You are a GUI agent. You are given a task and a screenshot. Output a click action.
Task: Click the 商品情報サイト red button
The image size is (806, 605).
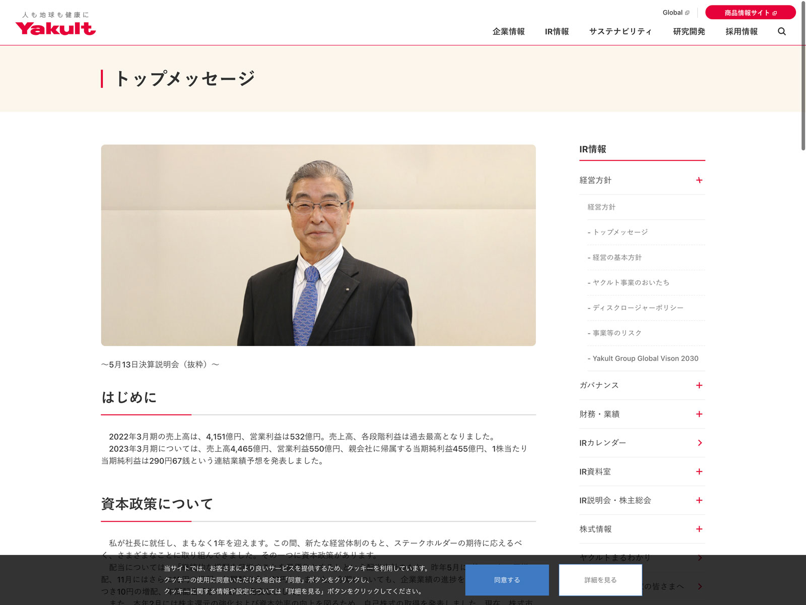point(750,13)
